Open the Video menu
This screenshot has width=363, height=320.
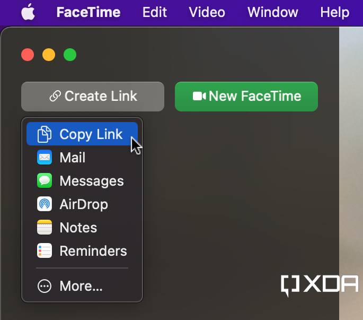(207, 12)
